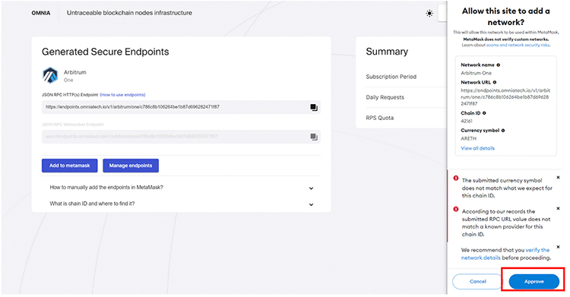Select the HTTP endpoint URL field
Image resolution: width=570 pixels, height=297 pixels.
point(181,107)
